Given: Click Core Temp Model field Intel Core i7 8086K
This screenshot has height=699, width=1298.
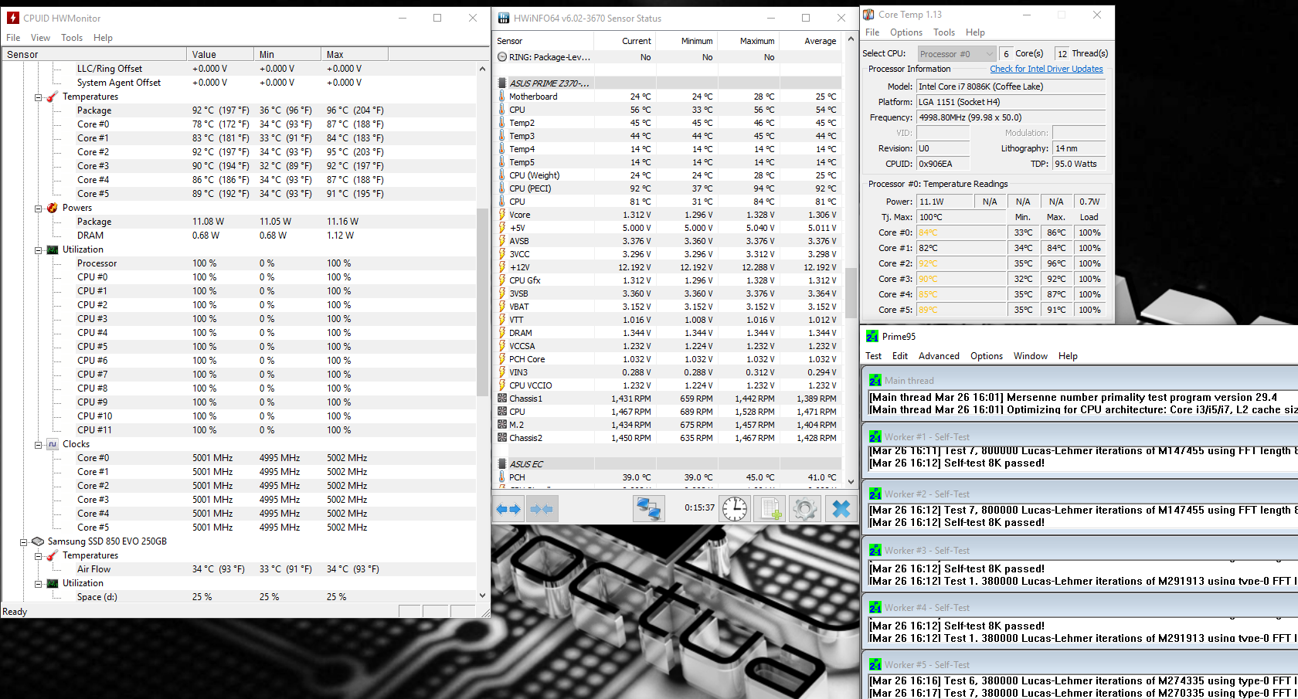Looking at the screenshot, I should point(1011,87).
